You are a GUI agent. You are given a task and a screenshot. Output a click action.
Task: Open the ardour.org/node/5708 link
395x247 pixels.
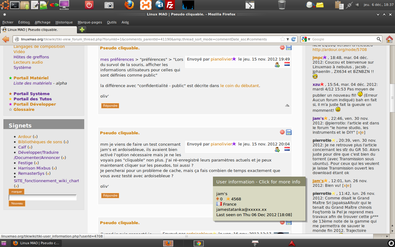pyautogui.click(x=340, y=49)
